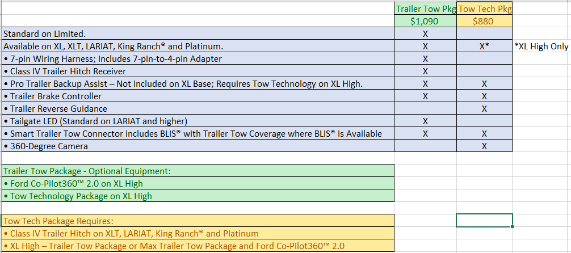Select the 'Pro Trailer Backup Assist' cell
This screenshot has width=571, height=253.
pyautogui.click(x=198, y=84)
